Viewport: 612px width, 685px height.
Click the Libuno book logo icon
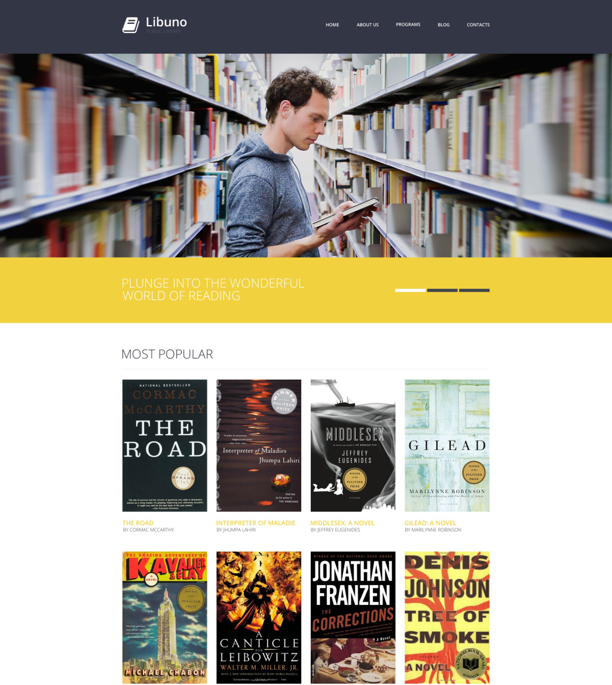(131, 25)
